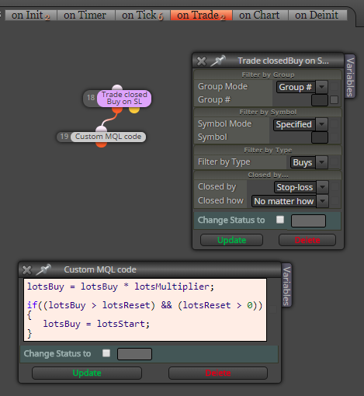
Task: Click the yellow output connector on block 18
Action: pos(134,110)
